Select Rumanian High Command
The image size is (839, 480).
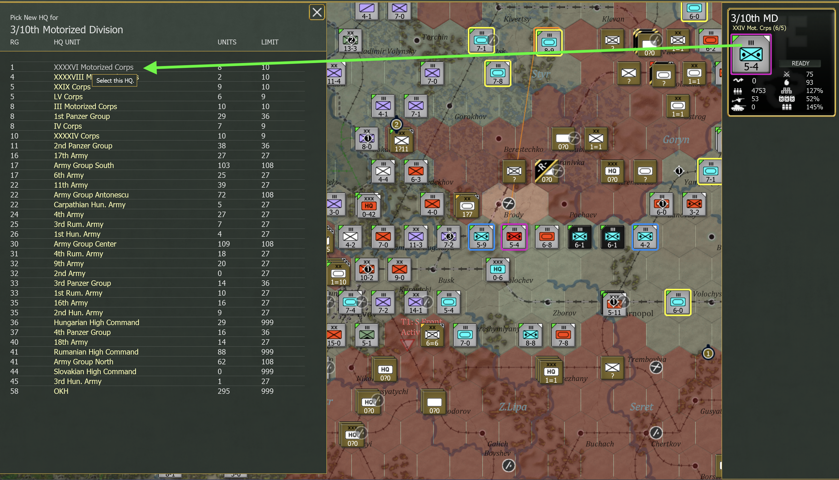coord(157,352)
